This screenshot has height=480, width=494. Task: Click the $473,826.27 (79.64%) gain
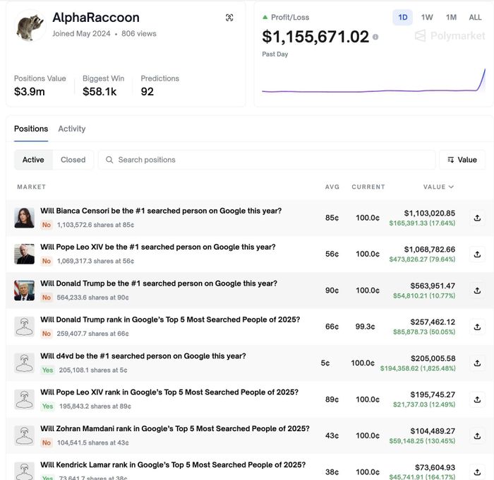422,259
